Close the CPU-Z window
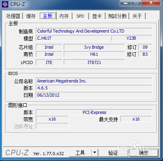163x161 pixels. (x=151, y=3)
